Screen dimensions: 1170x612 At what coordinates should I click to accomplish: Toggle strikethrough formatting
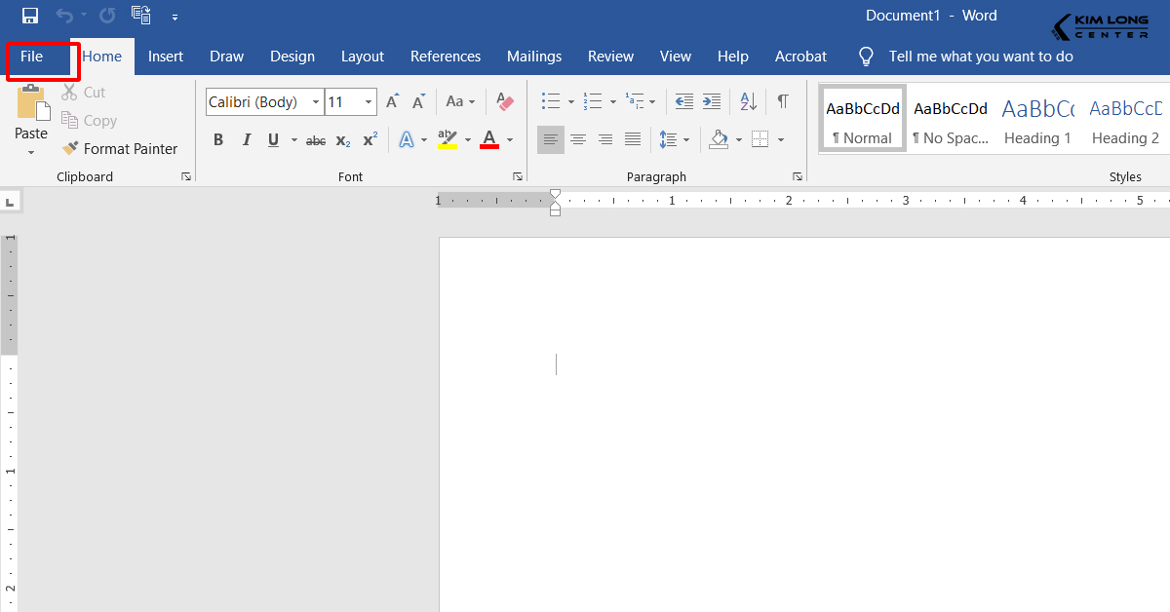(x=315, y=140)
